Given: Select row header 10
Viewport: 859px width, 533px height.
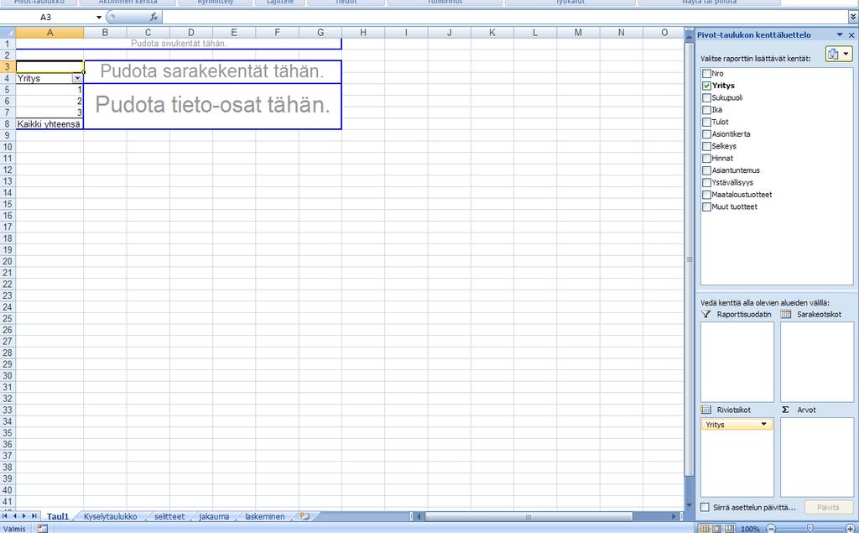Looking at the screenshot, I should [x=8, y=147].
